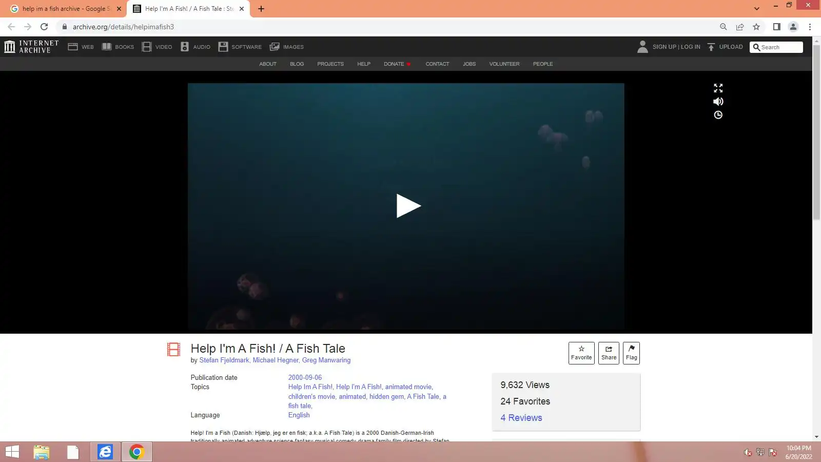Open the PEOPLE menu item
Image resolution: width=821 pixels, height=462 pixels.
[543, 64]
